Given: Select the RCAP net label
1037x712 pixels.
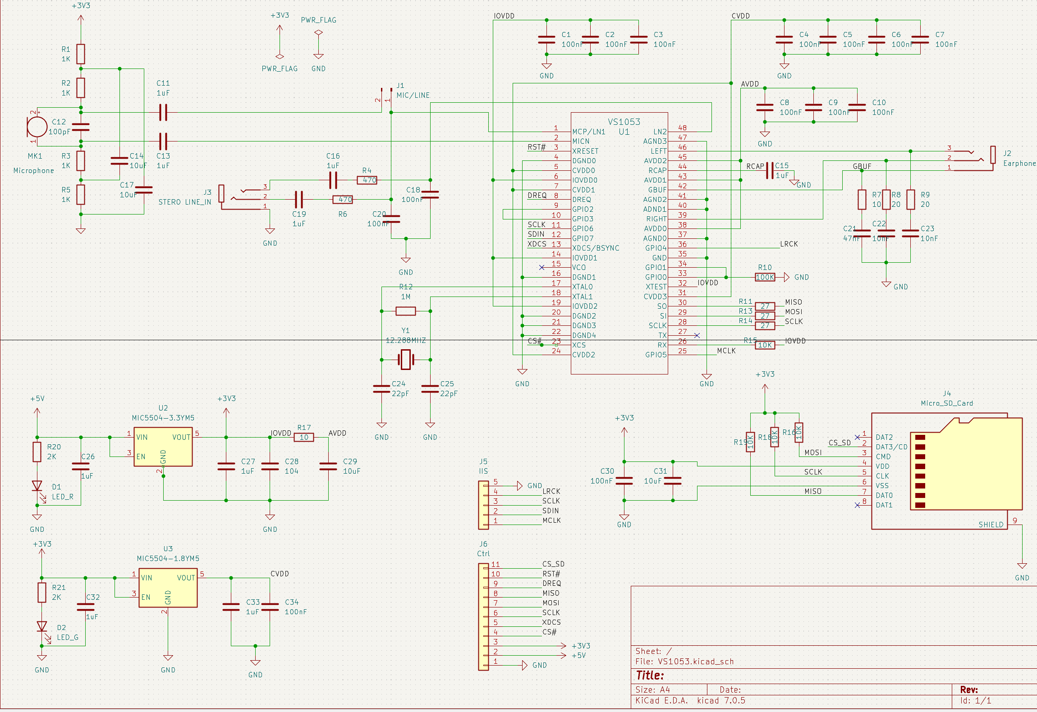Looking at the screenshot, I should [x=755, y=166].
